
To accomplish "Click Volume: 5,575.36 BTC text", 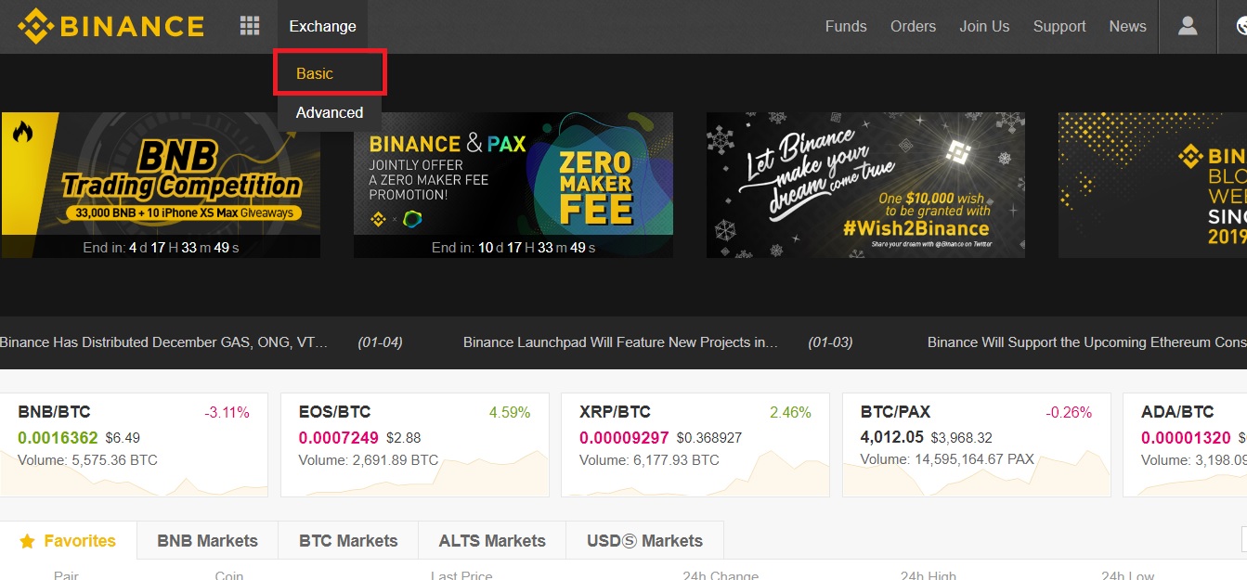I will 87,460.
